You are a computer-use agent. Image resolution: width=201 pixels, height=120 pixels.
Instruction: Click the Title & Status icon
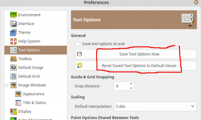click(18, 103)
